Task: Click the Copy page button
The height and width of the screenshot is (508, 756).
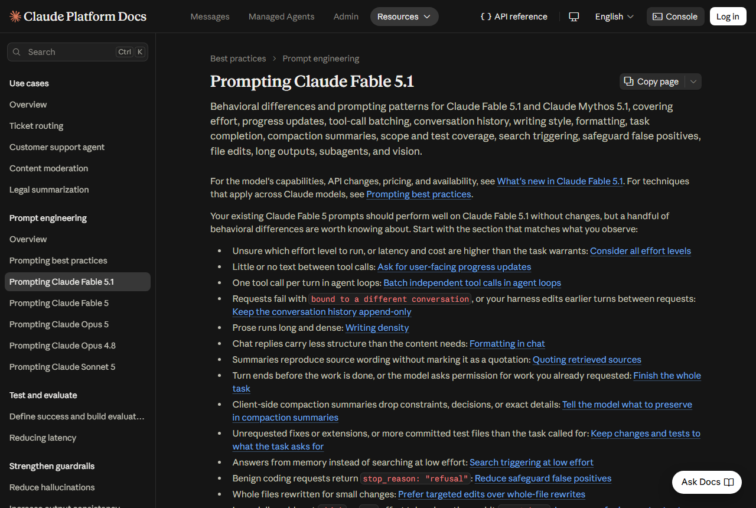Action: (652, 82)
